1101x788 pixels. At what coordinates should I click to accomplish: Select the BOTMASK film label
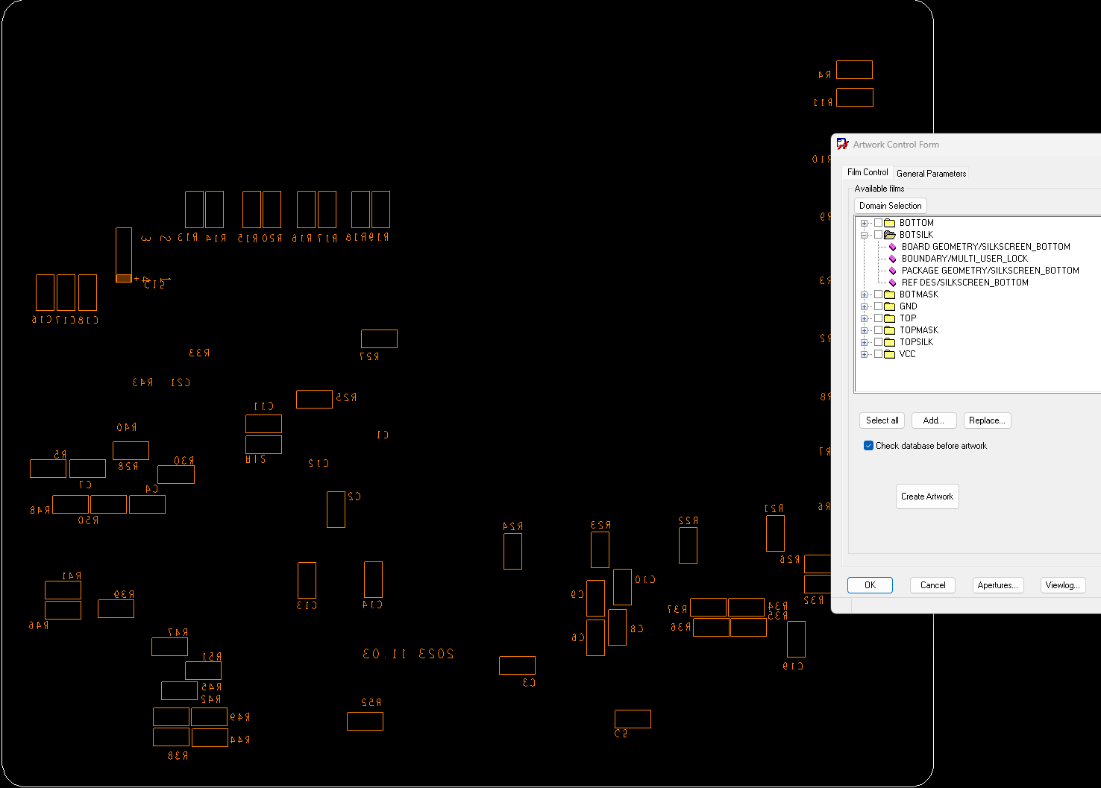[918, 294]
